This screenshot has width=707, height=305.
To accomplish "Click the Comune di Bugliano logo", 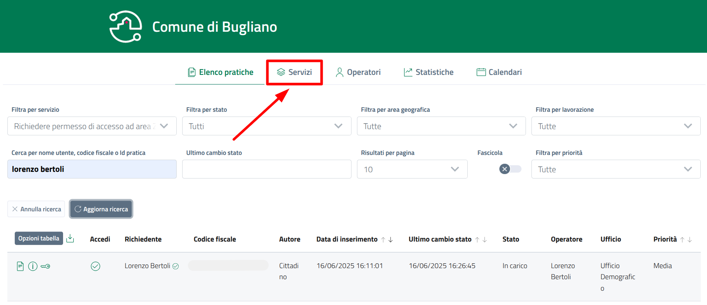I will (x=125, y=27).
